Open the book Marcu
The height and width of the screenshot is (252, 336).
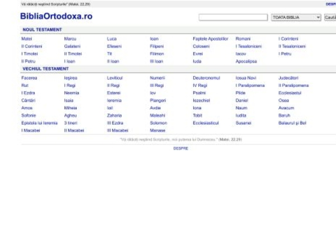[x=70, y=39]
